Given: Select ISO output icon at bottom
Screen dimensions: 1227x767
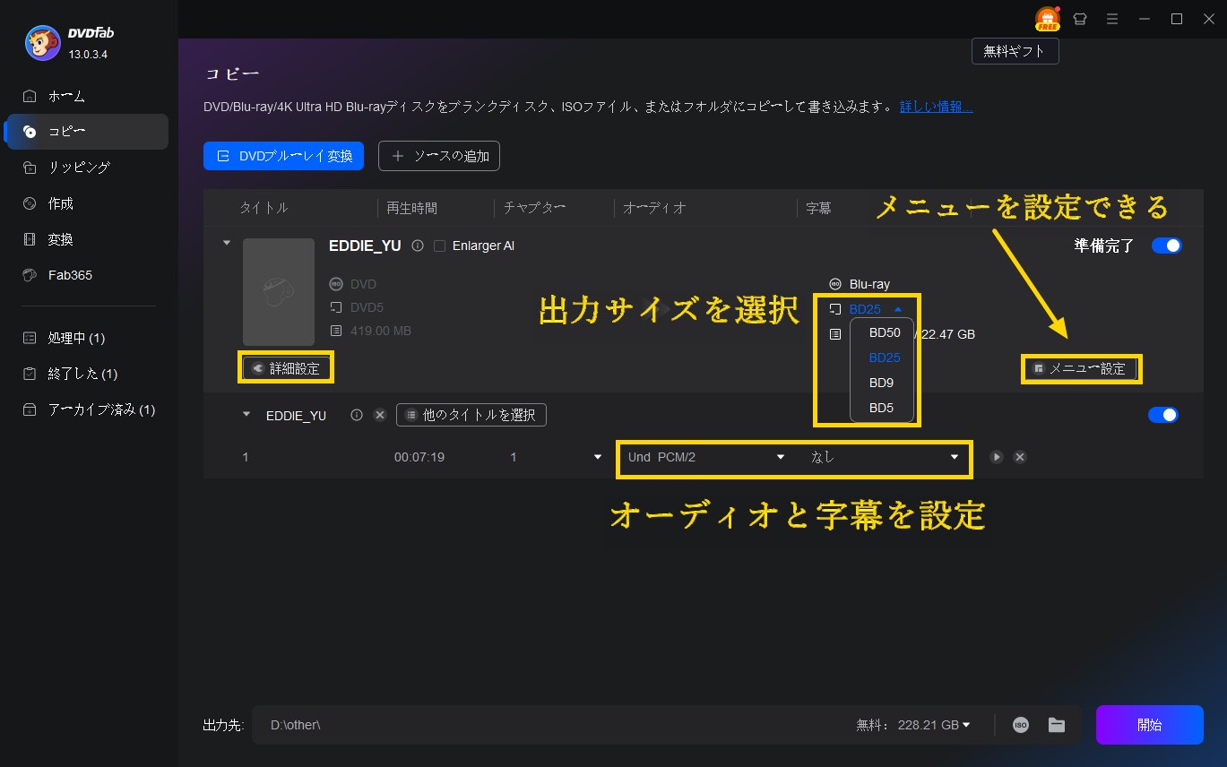Looking at the screenshot, I should (x=1021, y=725).
